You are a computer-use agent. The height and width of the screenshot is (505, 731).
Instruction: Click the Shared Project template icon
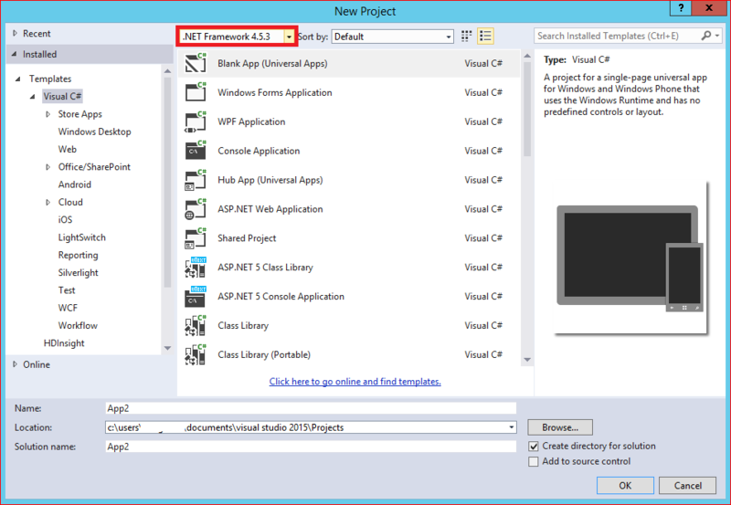point(196,237)
